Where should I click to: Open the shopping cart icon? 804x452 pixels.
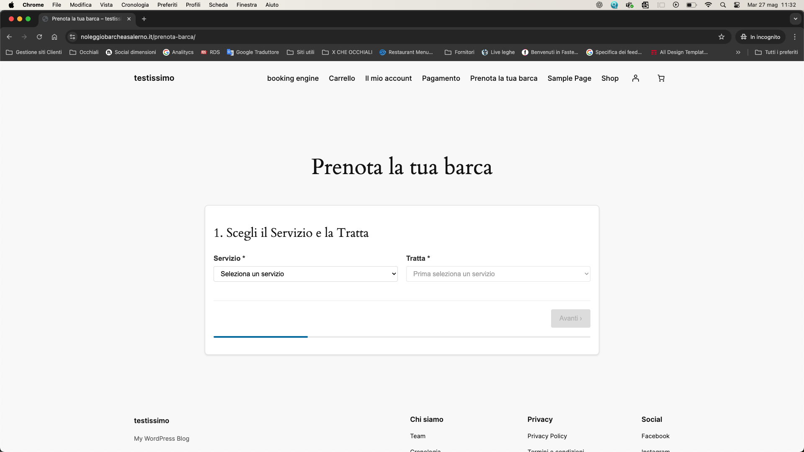[661, 78]
